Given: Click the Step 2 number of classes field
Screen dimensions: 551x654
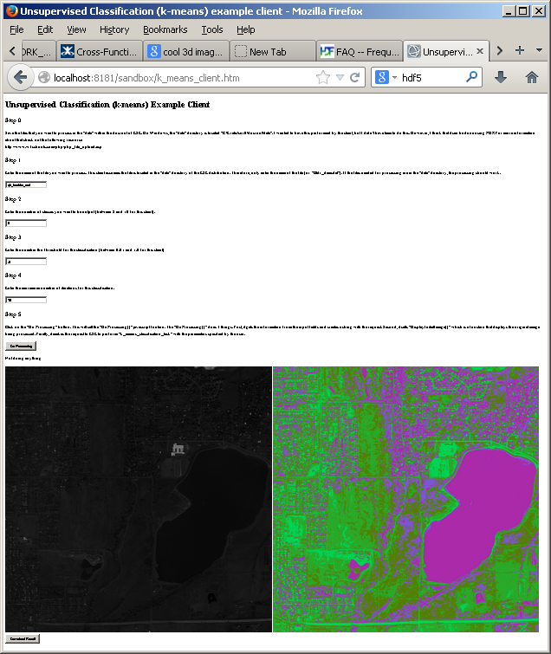Looking at the screenshot, I should tap(26, 223).
